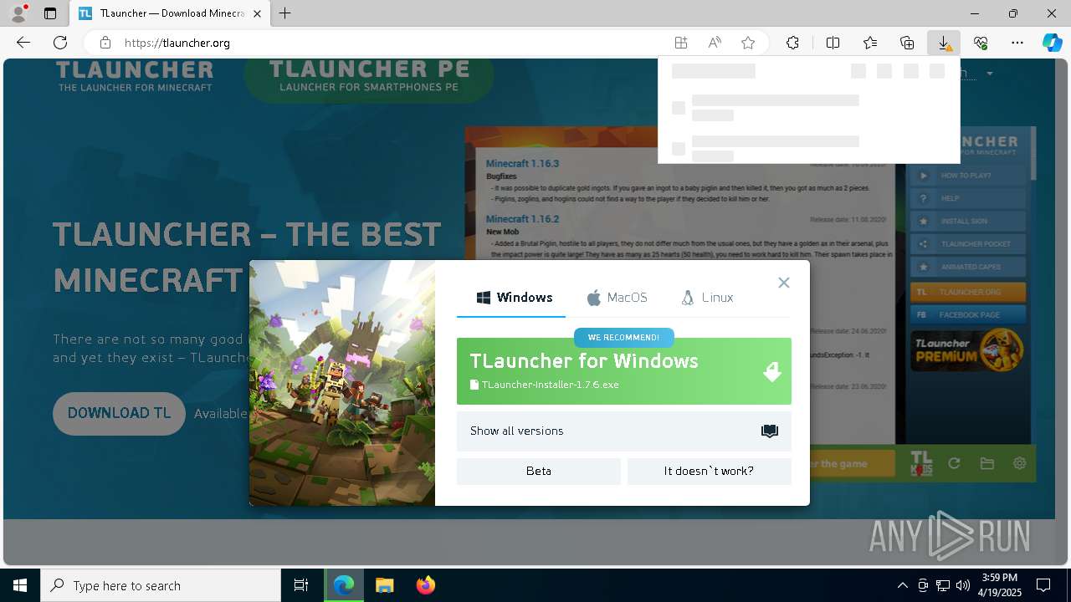Screen dimensions: 1071x602
Task: Click the TLAUNCHER.ORG orange button
Action: 967,293
